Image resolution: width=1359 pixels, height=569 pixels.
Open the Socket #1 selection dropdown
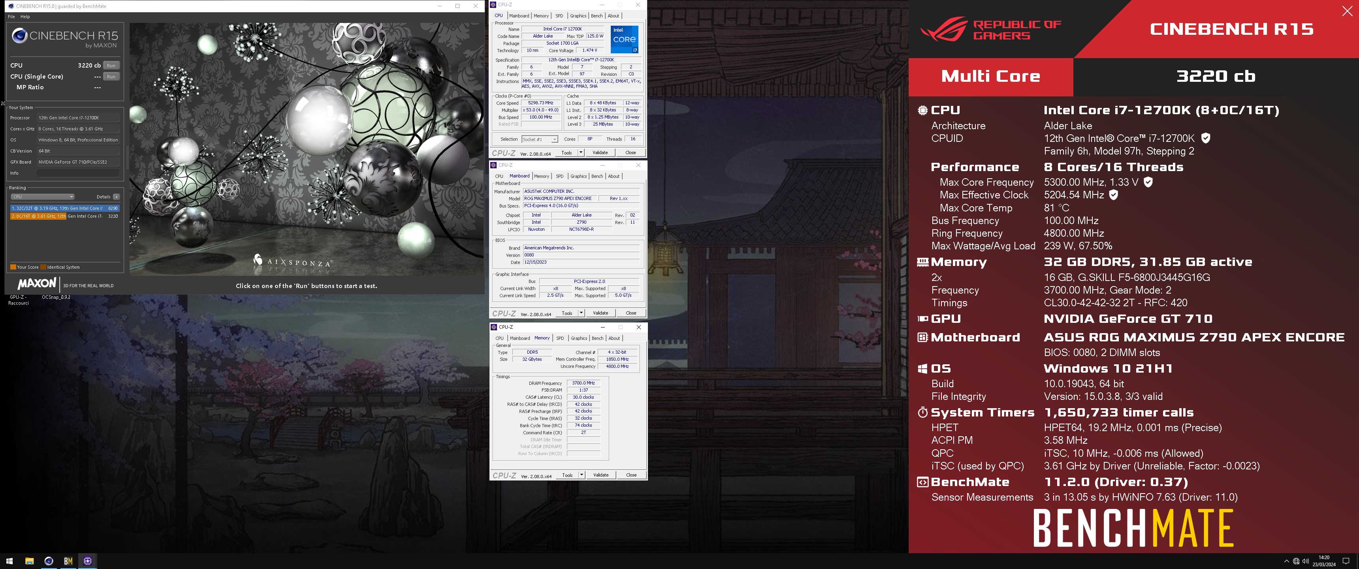540,139
